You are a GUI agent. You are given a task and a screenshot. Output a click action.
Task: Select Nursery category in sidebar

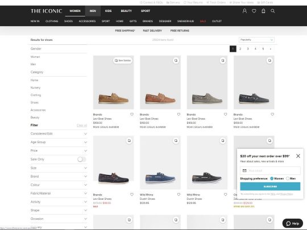(35, 87)
